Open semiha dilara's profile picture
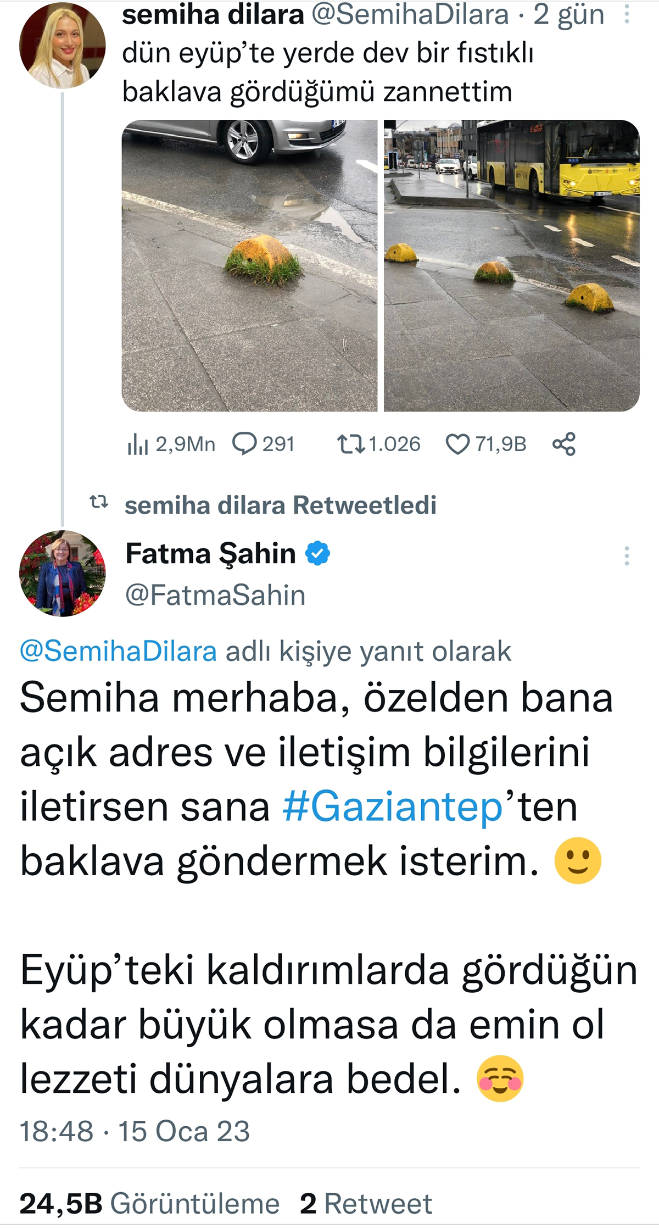The width and height of the screenshot is (659, 1229). tap(62, 46)
